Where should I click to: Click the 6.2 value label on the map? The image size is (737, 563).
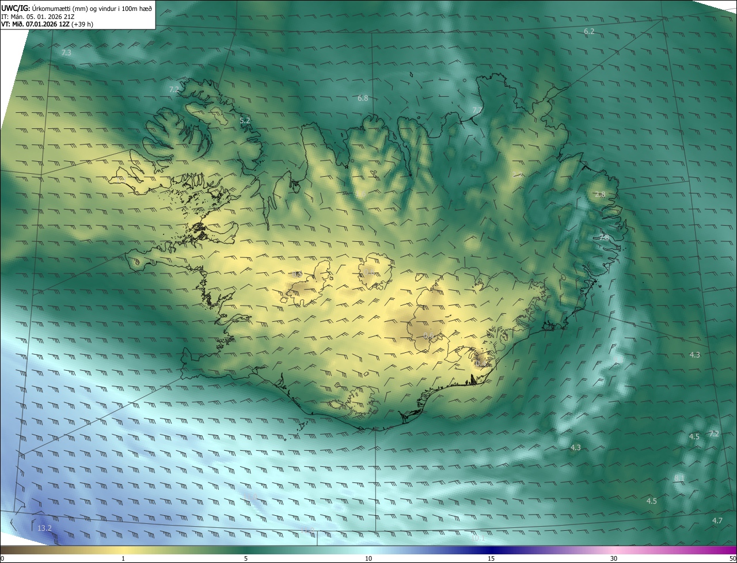coord(589,32)
